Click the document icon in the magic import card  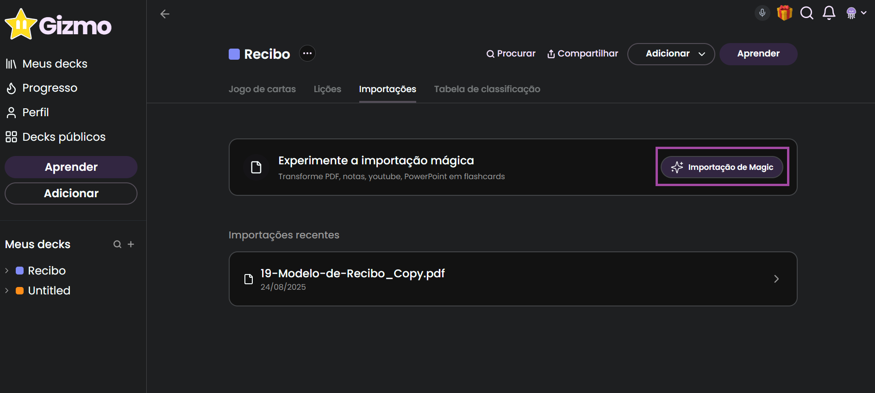coord(256,167)
